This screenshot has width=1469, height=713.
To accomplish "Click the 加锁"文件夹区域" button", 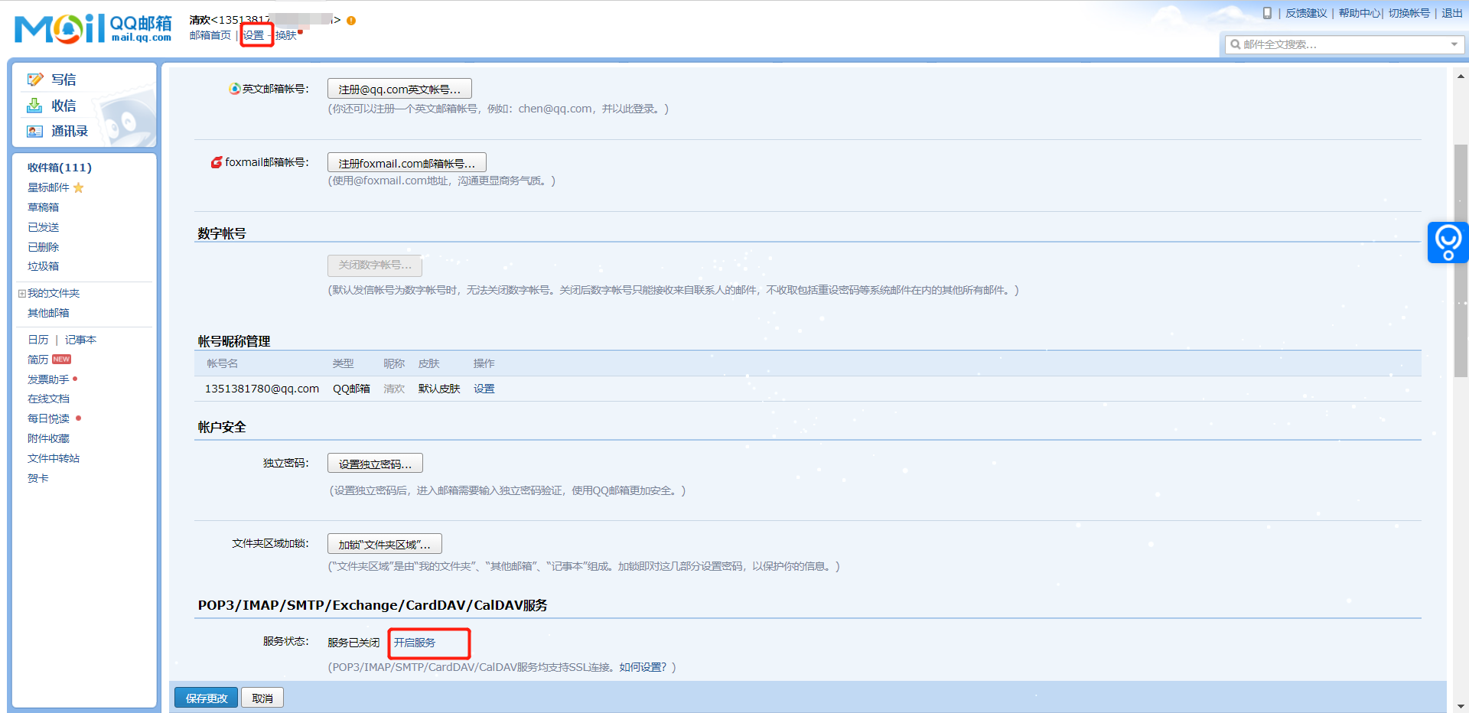I will 385,544.
